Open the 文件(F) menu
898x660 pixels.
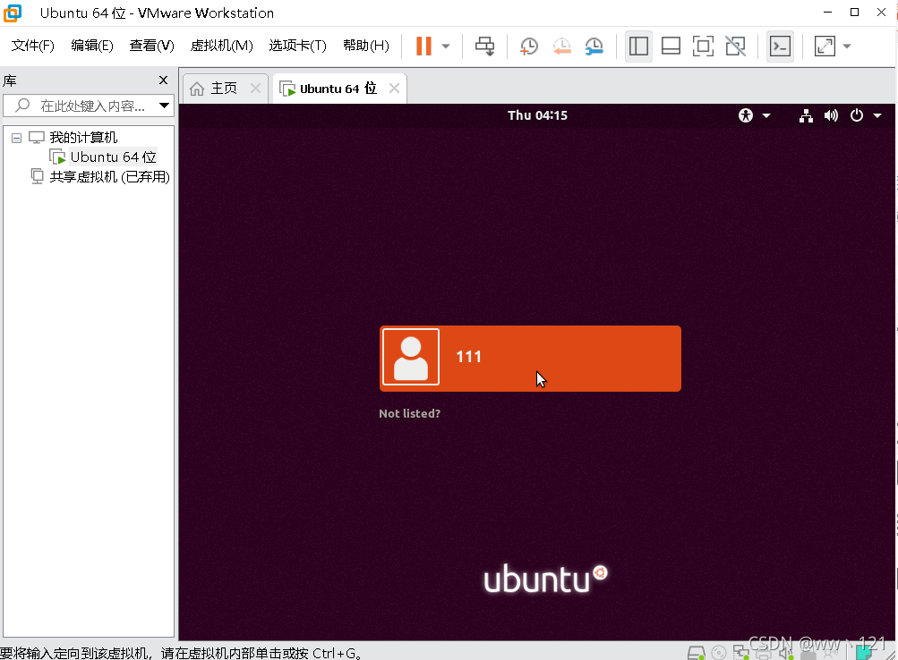[32, 46]
